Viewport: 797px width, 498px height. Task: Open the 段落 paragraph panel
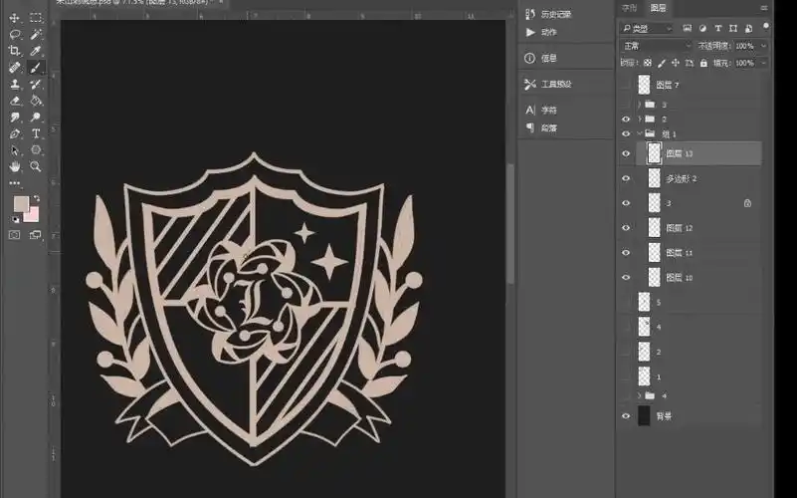pos(541,127)
